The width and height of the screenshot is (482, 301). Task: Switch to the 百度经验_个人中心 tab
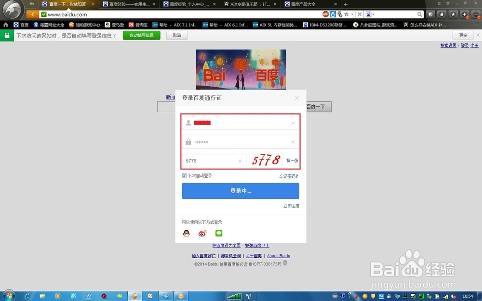(x=189, y=4)
